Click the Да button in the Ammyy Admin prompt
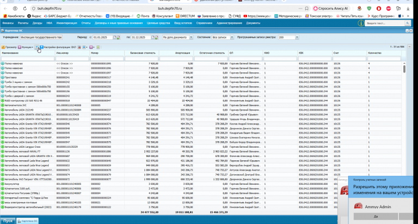 pyautogui.click(x=376, y=216)
